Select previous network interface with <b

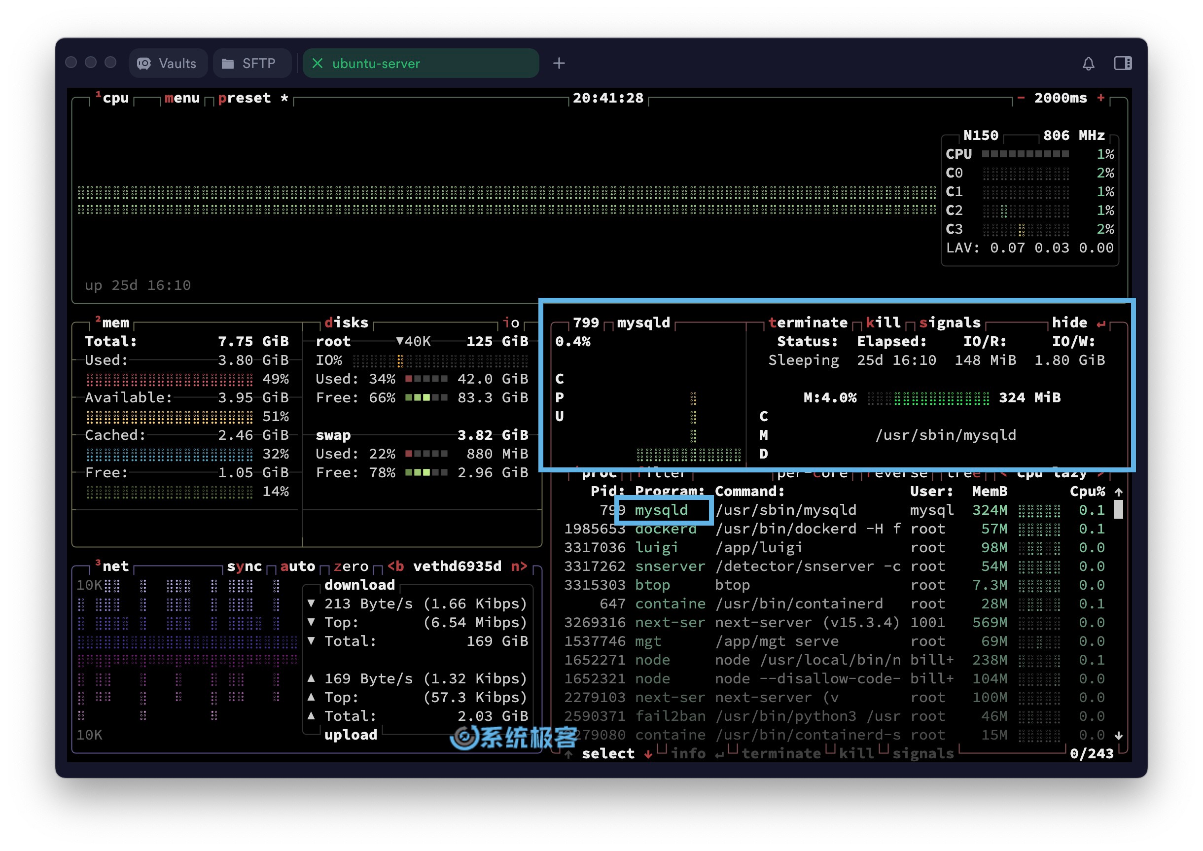(x=395, y=566)
